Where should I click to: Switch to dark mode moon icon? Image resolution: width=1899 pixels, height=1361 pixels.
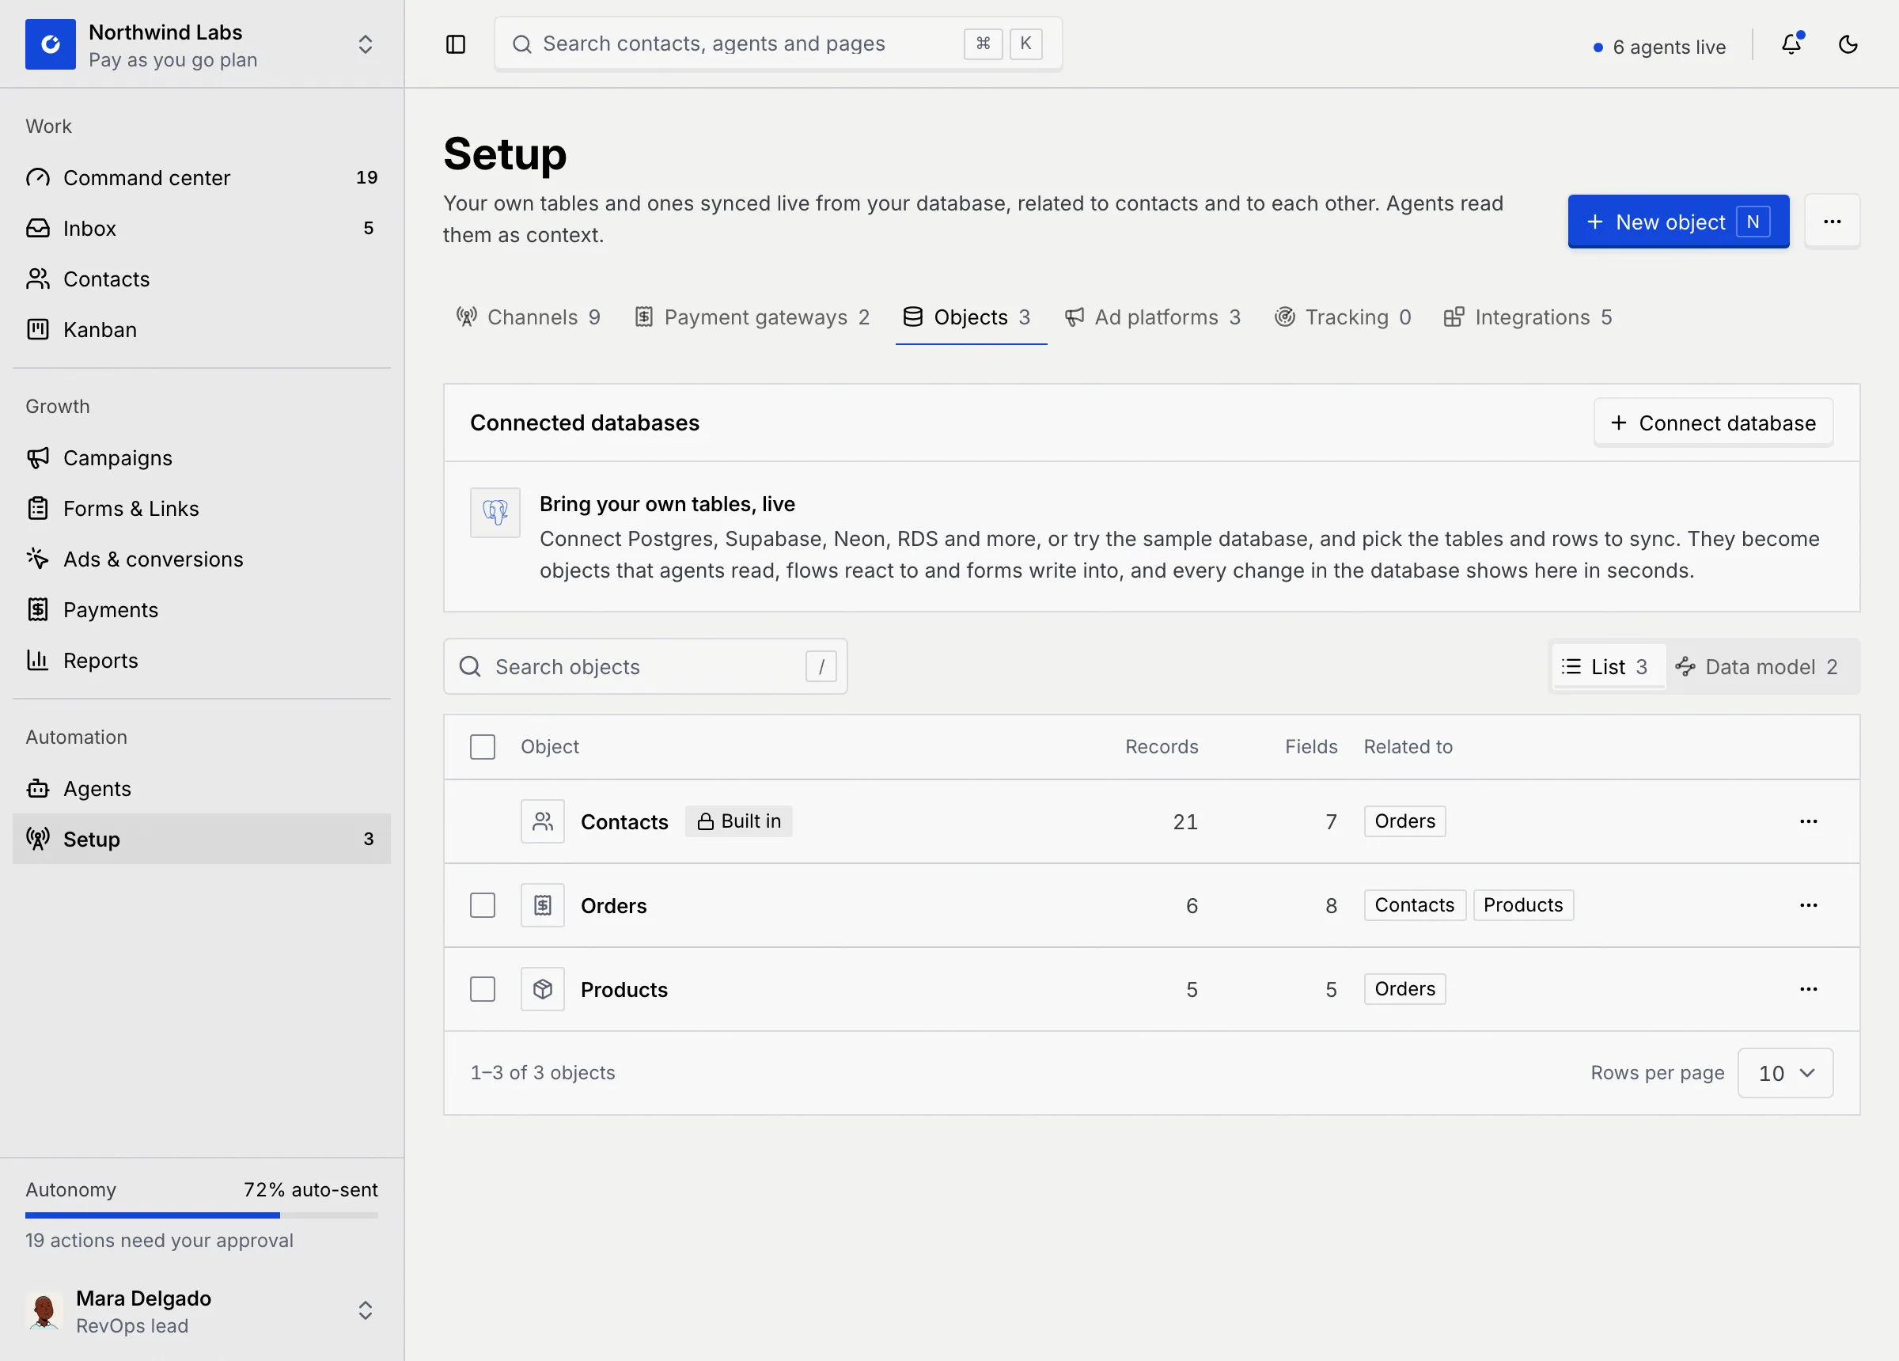pyautogui.click(x=1848, y=44)
